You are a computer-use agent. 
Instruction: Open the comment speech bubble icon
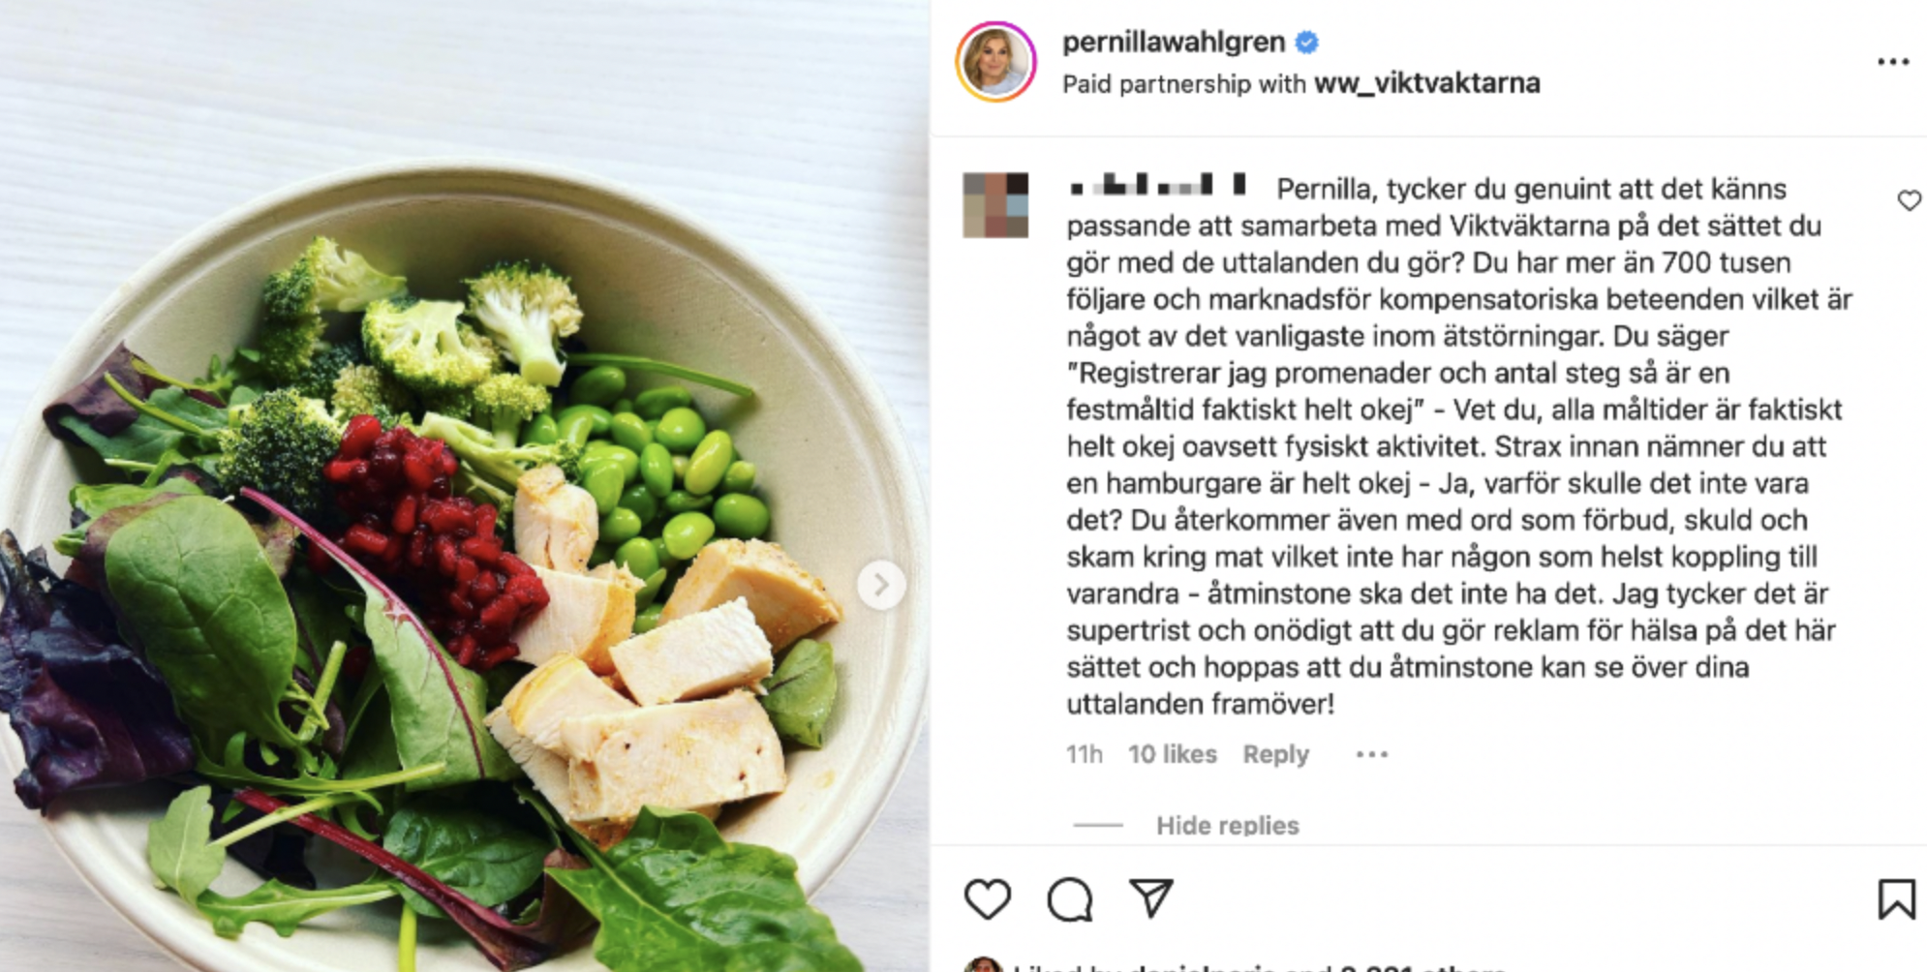[1069, 899]
